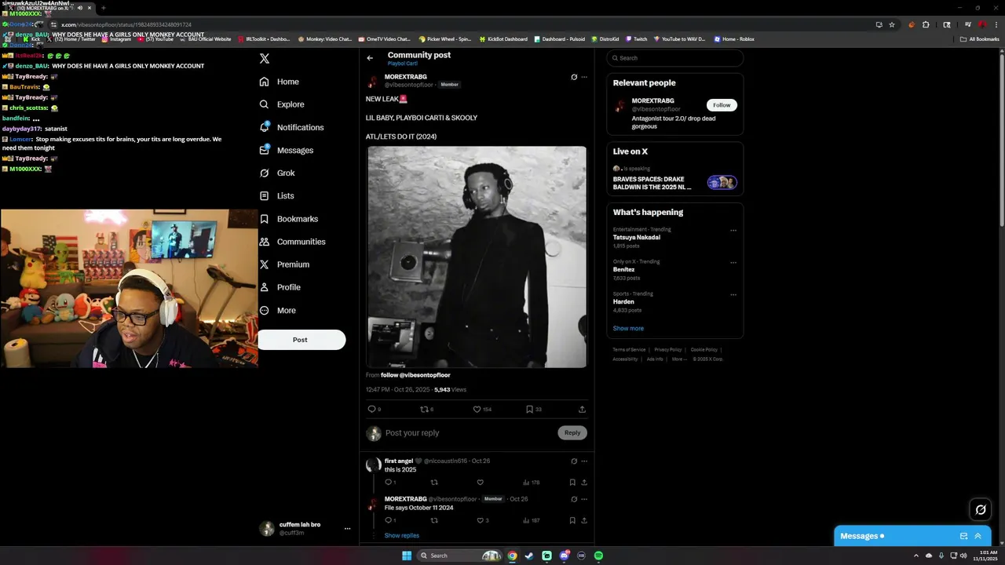Like the File says October reply
This screenshot has height=565, width=1005.
click(483, 520)
